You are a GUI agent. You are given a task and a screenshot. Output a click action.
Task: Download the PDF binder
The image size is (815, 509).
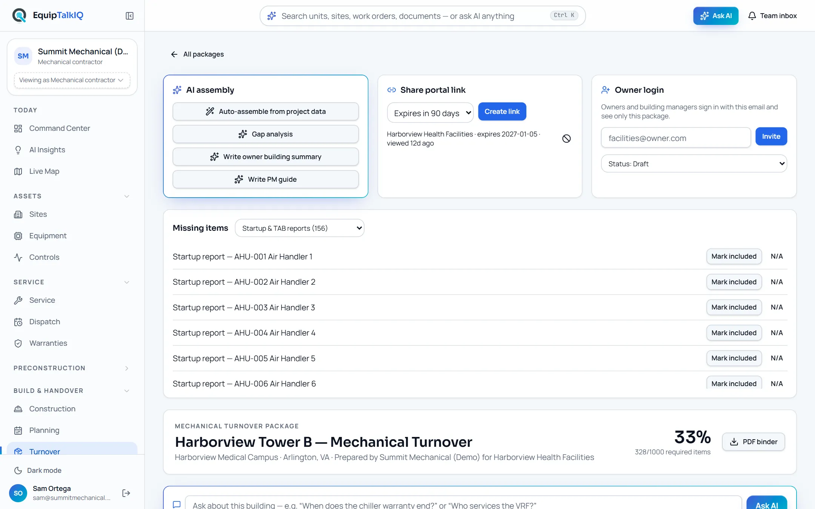click(753, 442)
